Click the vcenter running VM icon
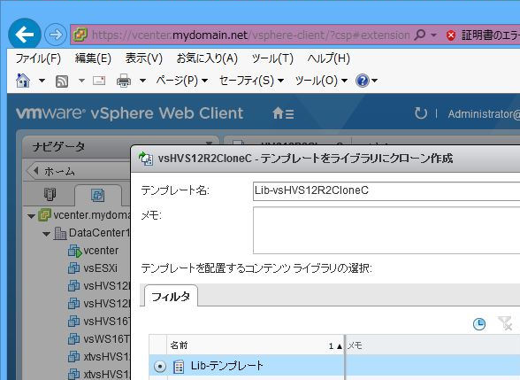 tap(74, 252)
